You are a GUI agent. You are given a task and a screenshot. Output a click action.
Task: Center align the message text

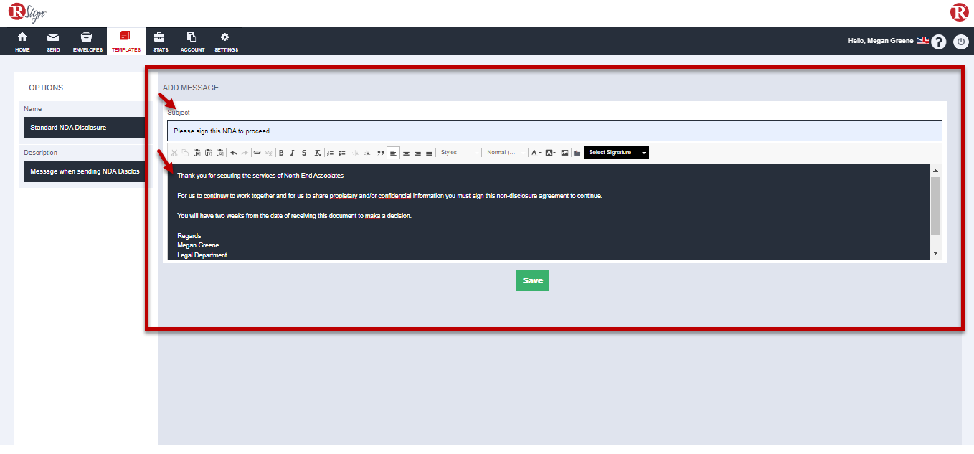(406, 153)
